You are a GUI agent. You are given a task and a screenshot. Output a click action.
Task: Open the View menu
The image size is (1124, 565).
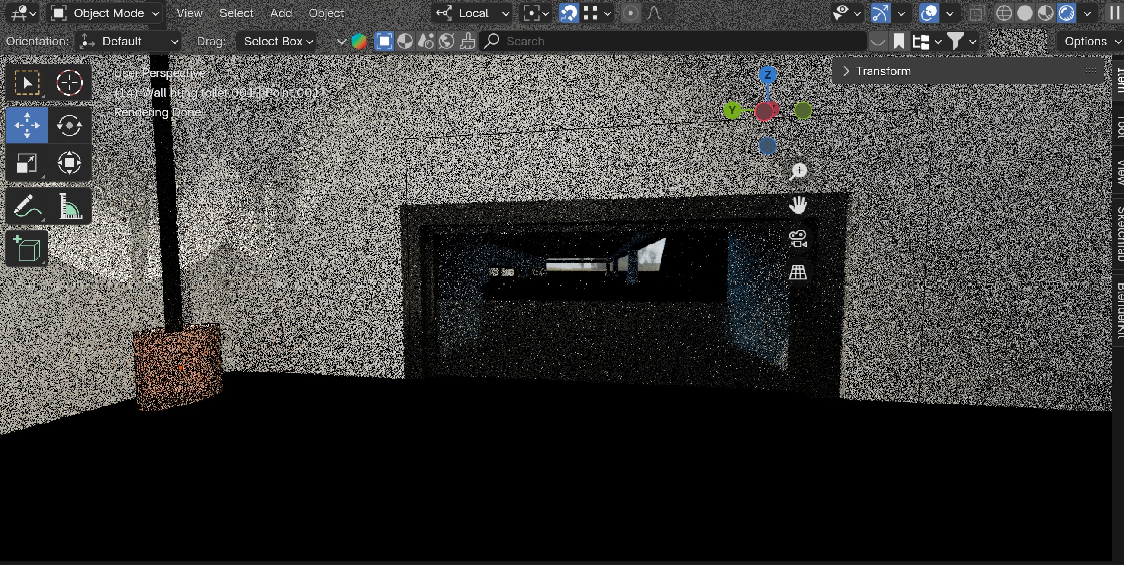(x=189, y=13)
